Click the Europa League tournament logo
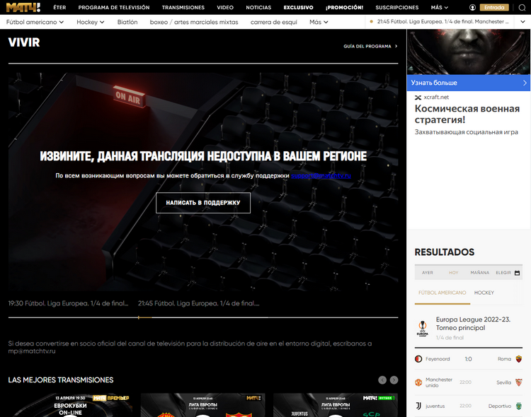531x417 pixels. pos(422,329)
